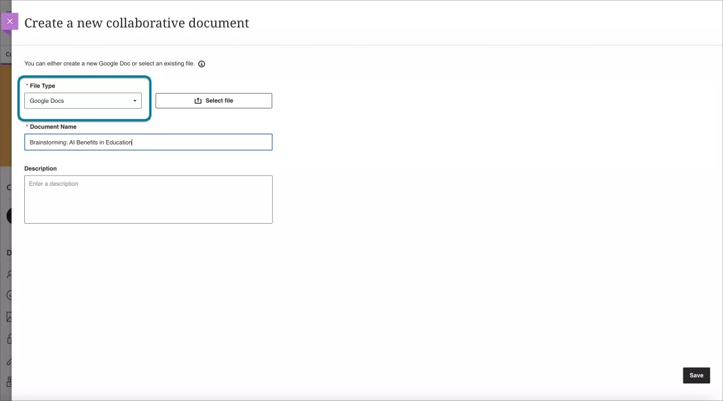Click the dark avatar circle in background sidebar
723x401 pixels.
point(9,216)
